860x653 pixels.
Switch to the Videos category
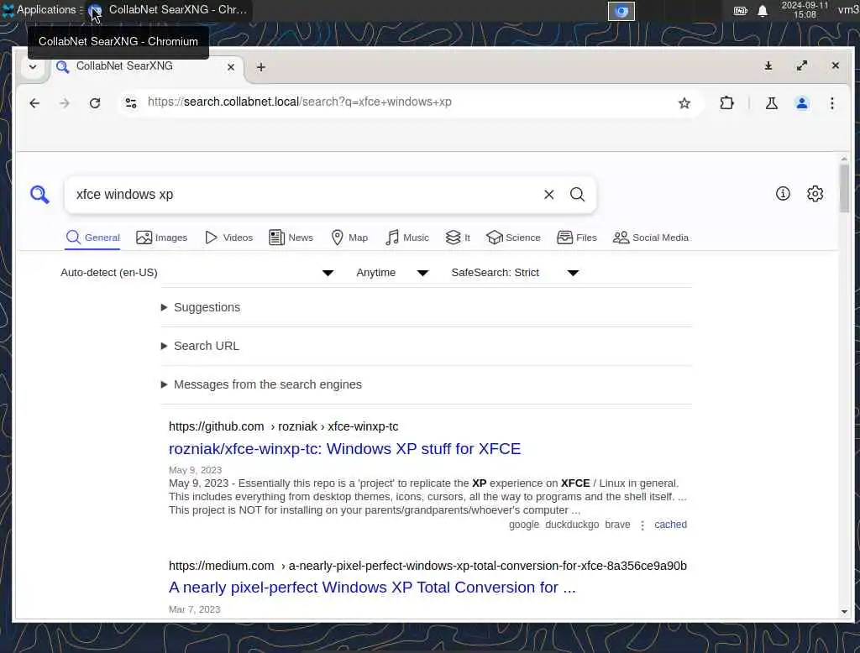tap(228, 238)
